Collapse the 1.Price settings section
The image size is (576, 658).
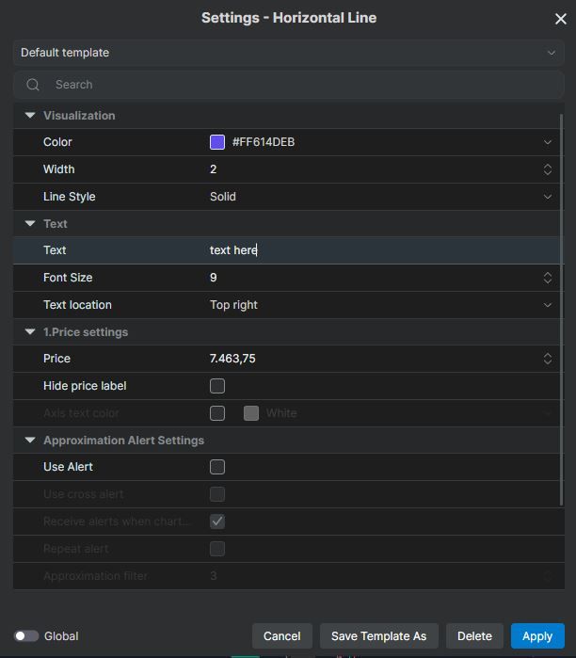[x=30, y=331]
